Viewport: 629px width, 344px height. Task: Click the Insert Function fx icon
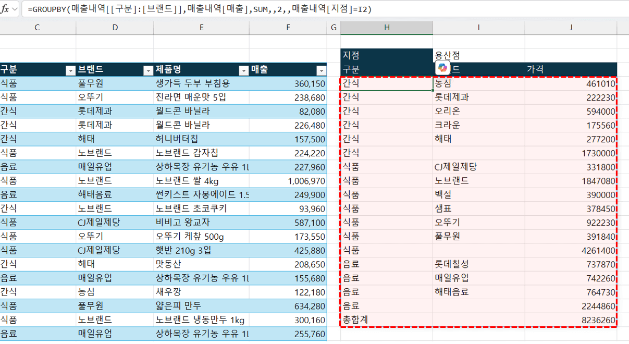click(6, 8)
